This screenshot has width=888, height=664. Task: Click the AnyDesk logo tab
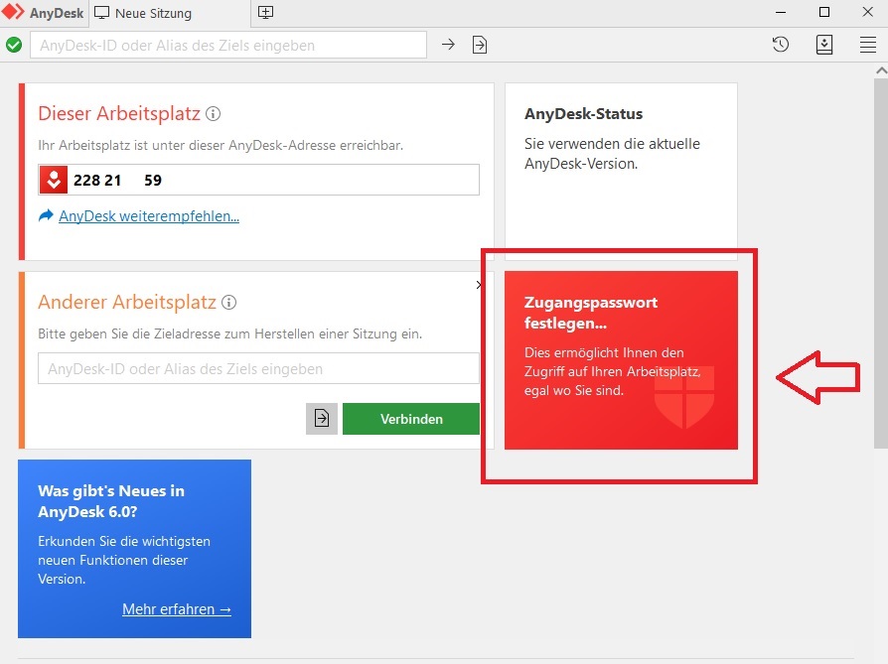44,13
